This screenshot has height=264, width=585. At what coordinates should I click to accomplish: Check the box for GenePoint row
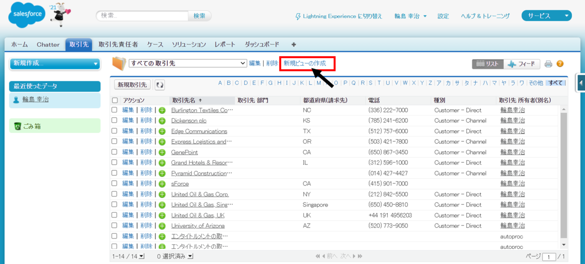pyautogui.click(x=115, y=152)
